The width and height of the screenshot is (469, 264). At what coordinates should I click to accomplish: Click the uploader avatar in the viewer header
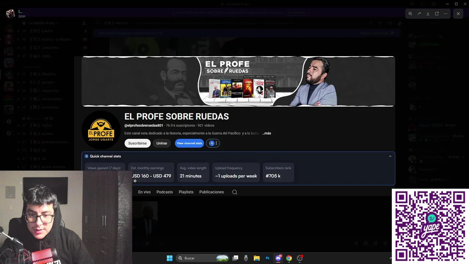pyautogui.click(x=11, y=14)
